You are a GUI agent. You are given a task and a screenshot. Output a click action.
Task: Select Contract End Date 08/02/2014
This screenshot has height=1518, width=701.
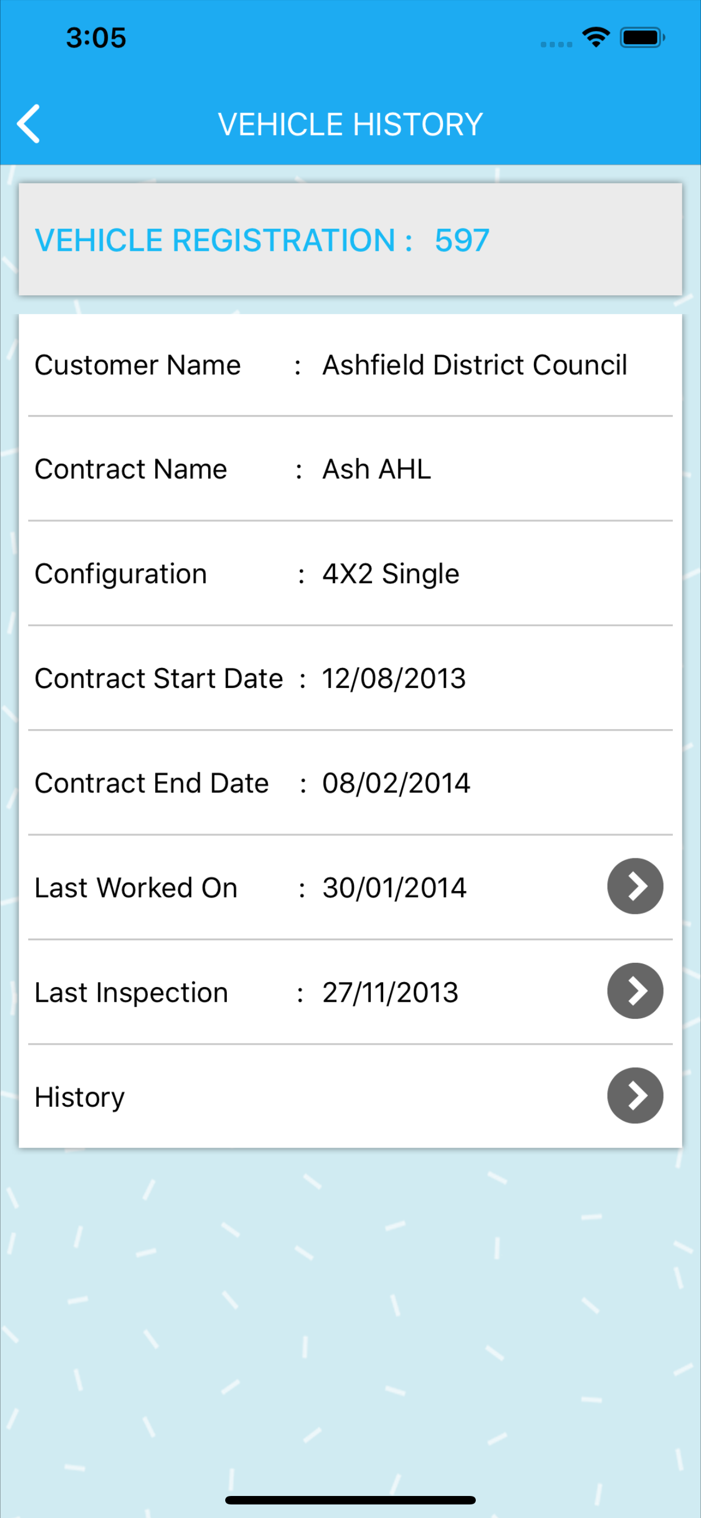[x=350, y=783]
